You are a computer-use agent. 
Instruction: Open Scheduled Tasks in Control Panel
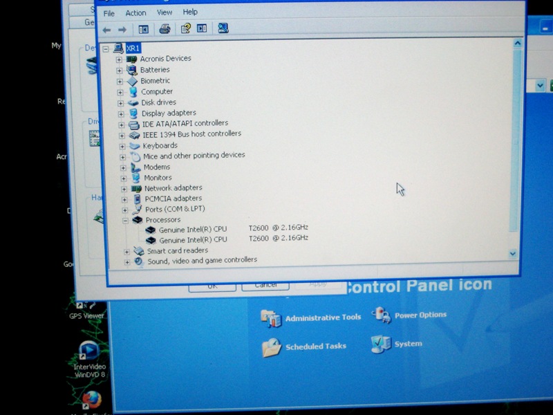click(x=304, y=347)
